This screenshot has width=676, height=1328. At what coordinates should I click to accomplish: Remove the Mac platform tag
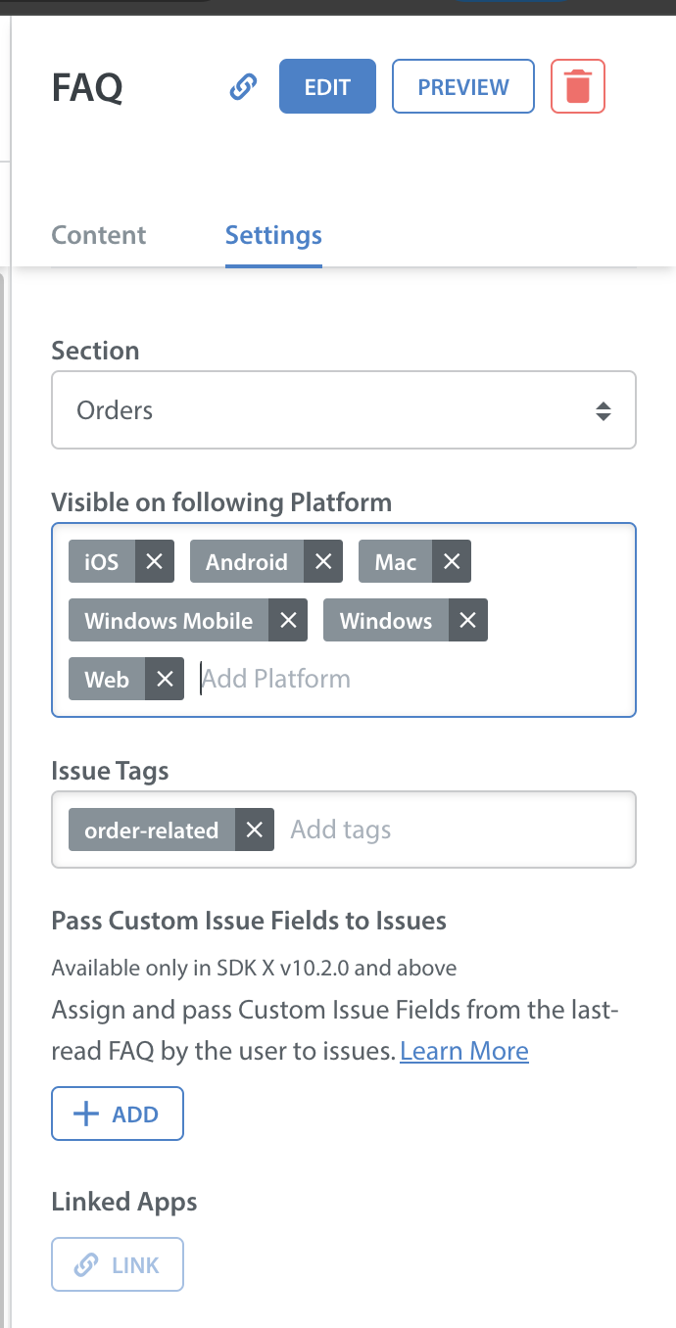pos(452,561)
